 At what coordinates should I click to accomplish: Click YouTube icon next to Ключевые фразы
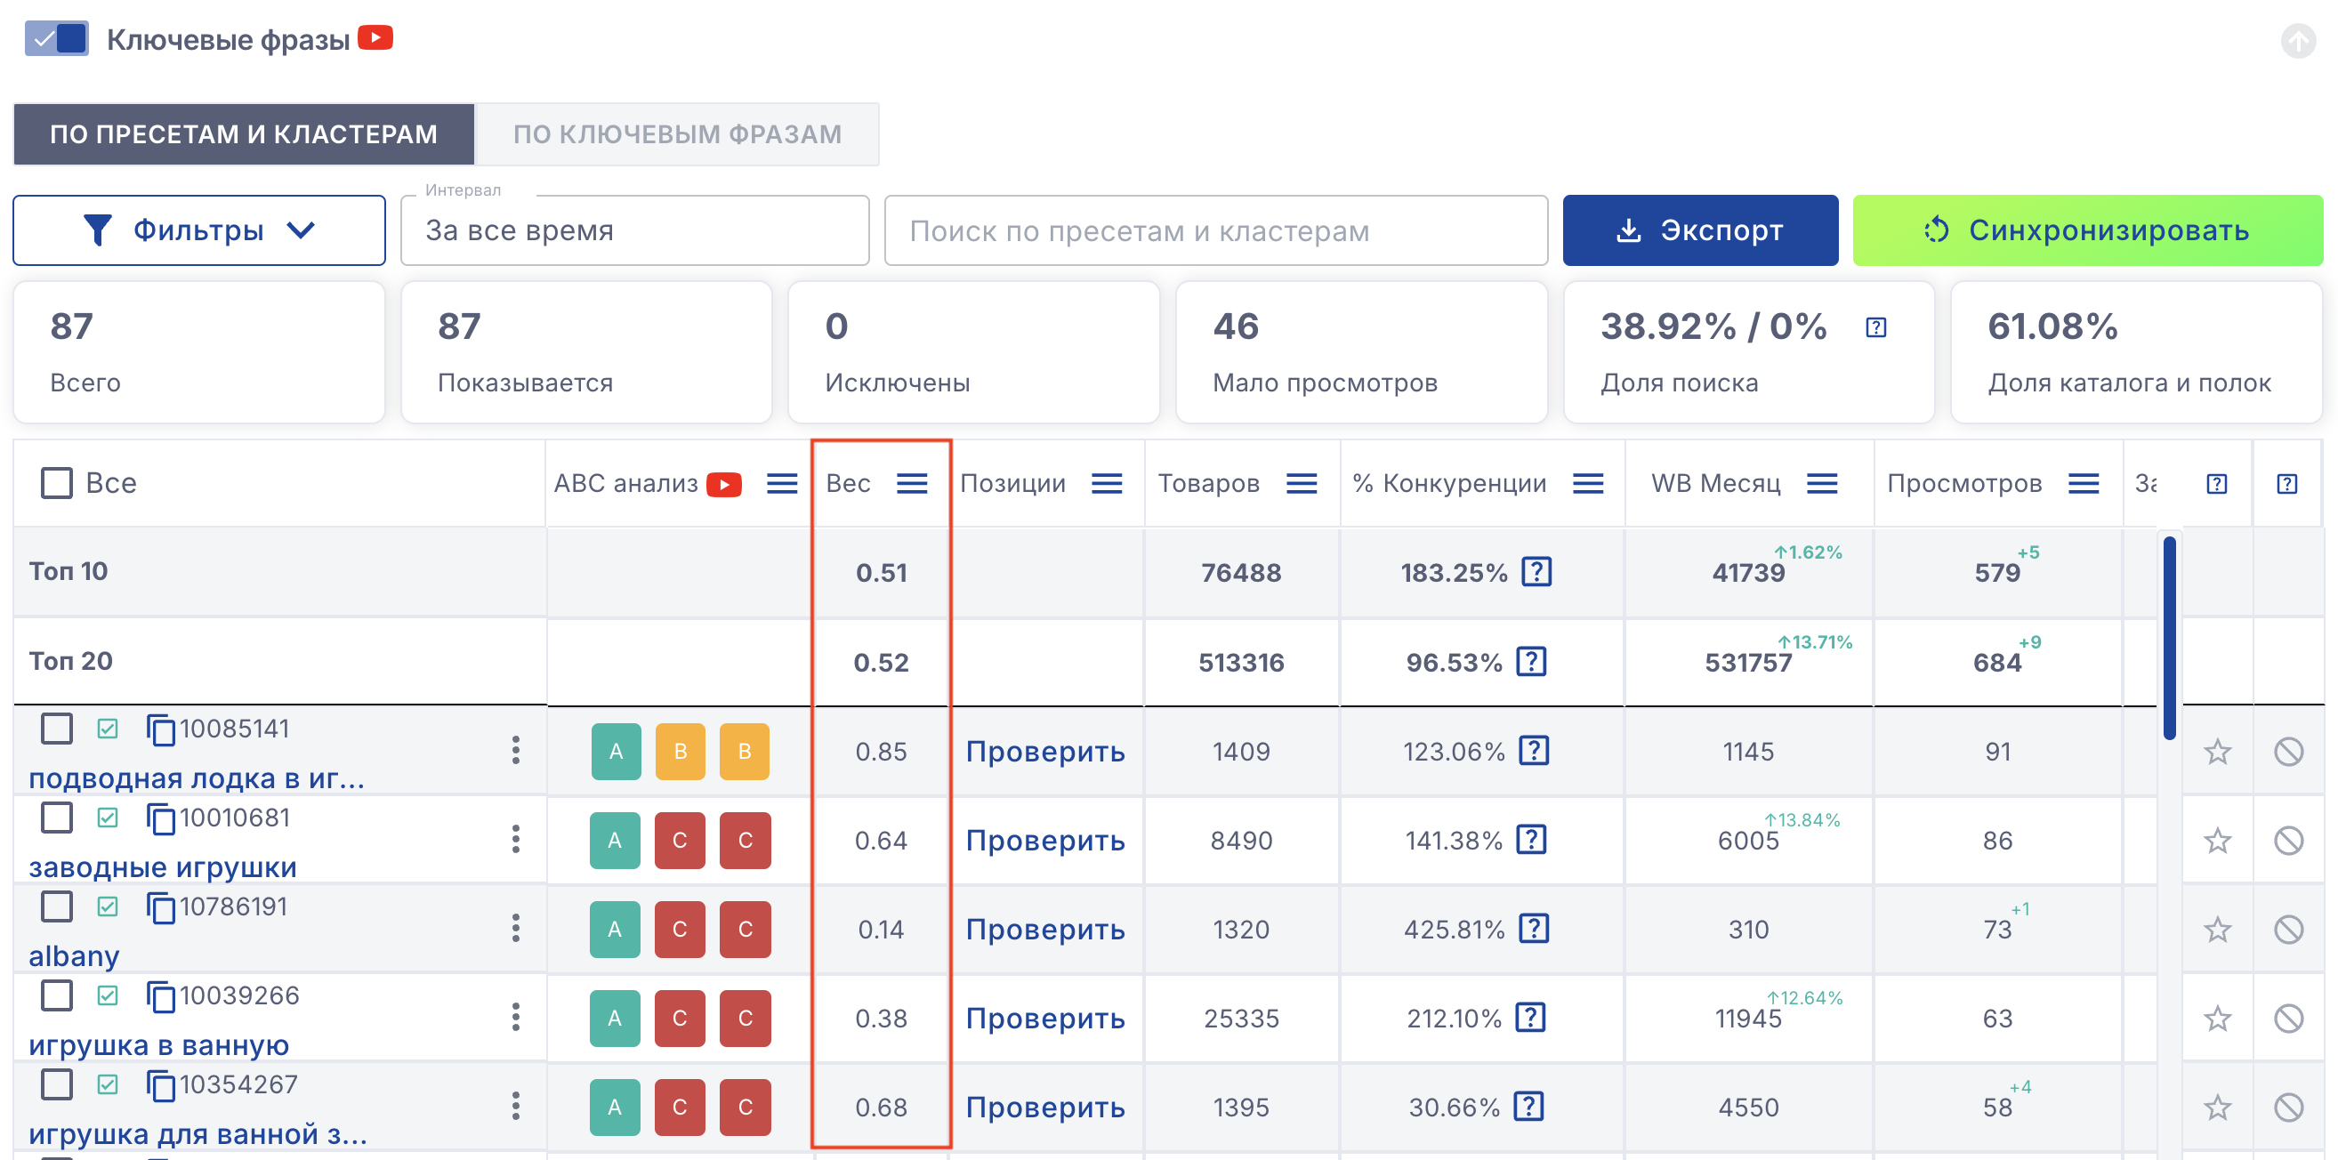coord(375,38)
